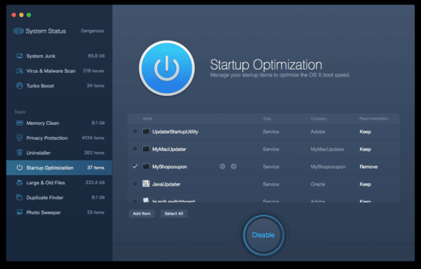
Task: Uncheck the MyShopcoupon checkbox
Action: 135,166
